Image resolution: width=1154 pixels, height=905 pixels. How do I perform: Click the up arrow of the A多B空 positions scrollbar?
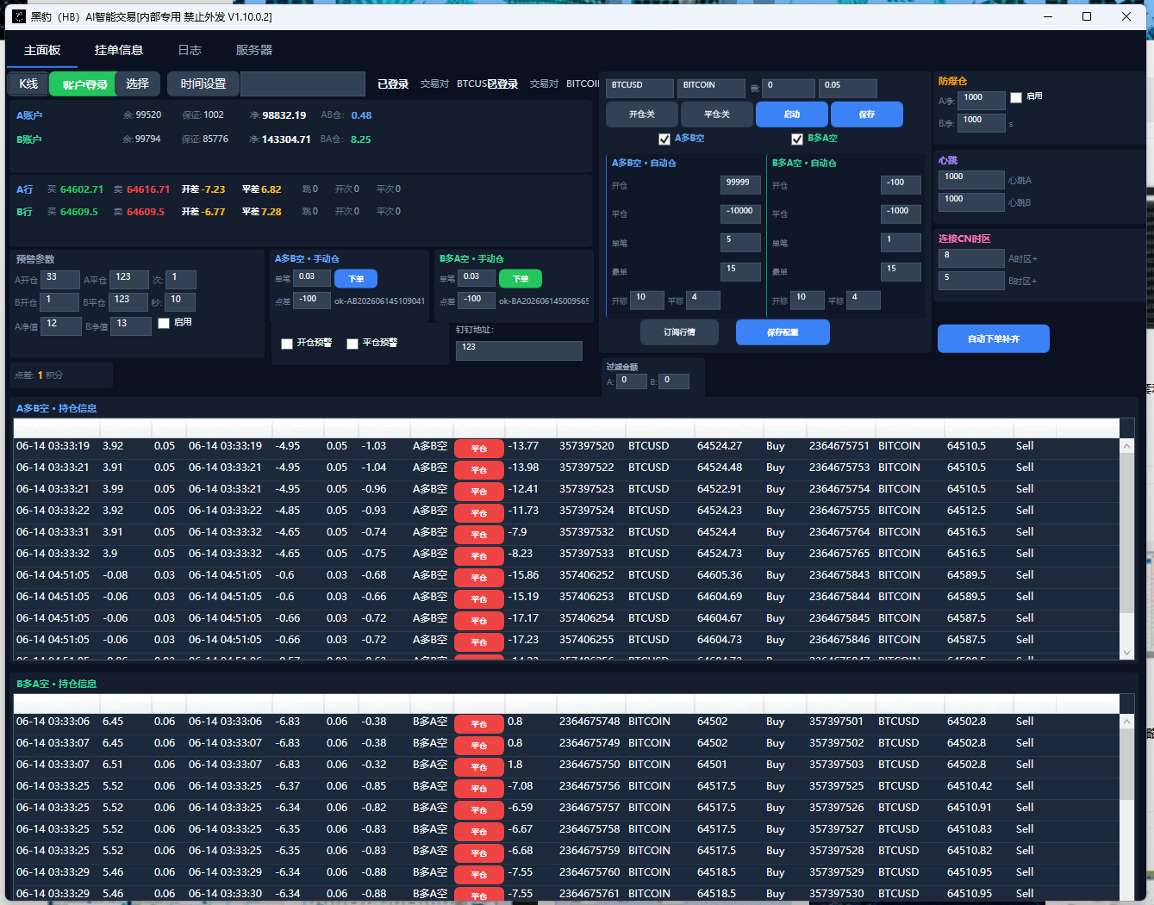pos(1126,446)
